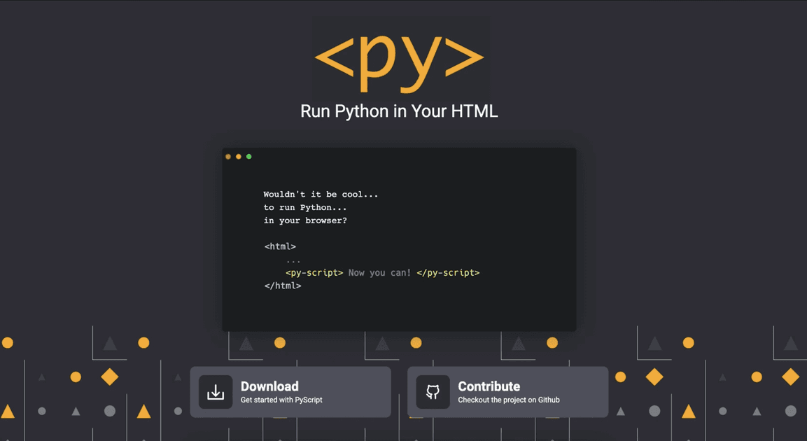Viewport: 807px width, 441px height.
Task: Click the download arrow icon
Action: pyautogui.click(x=216, y=392)
